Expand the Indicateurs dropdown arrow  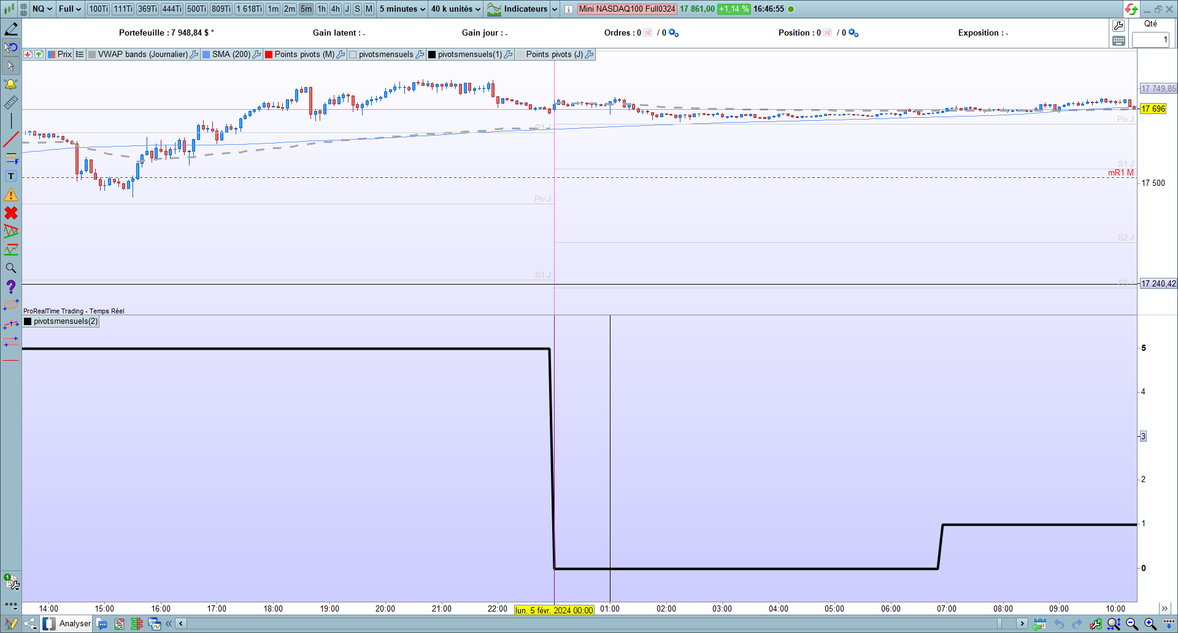pyautogui.click(x=555, y=9)
